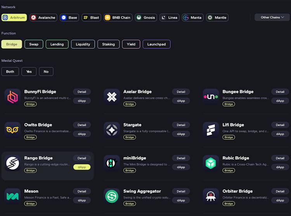Launch the Stargate dApp

tap(181, 134)
